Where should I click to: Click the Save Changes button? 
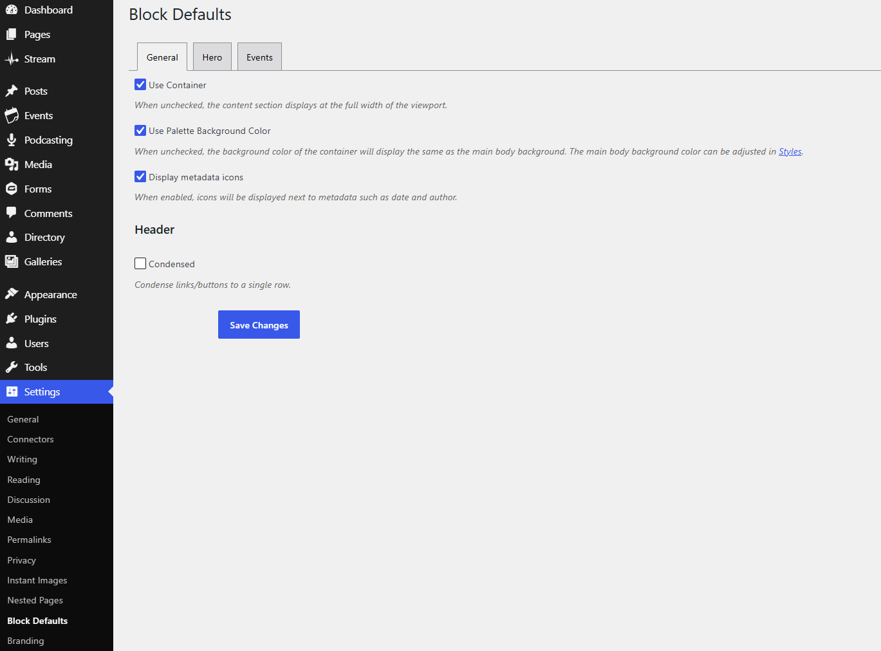pyautogui.click(x=259, y=325)
